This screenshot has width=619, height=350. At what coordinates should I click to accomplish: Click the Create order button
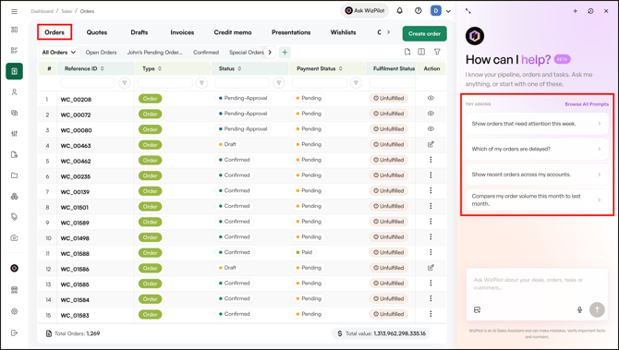pos(424,33)
